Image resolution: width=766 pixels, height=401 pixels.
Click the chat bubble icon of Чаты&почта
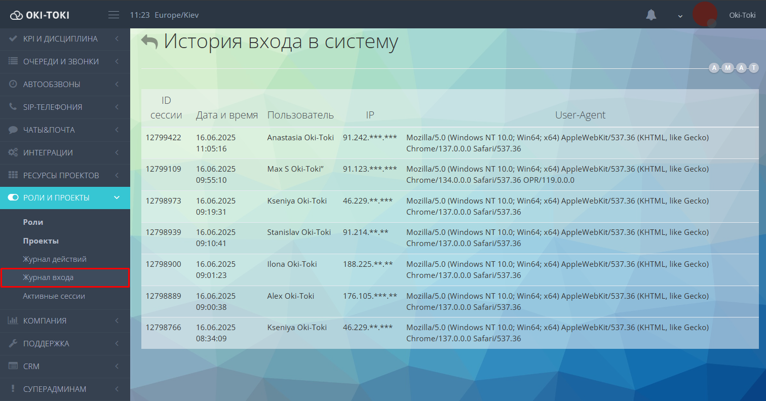(14, 130)
